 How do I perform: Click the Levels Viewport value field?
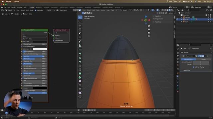[201, 62]
